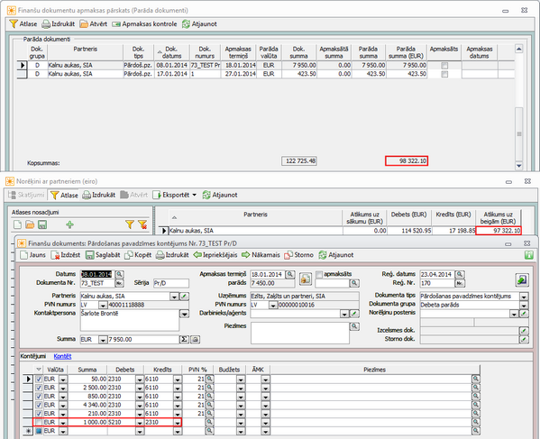Screen dimensions: 540x439
Task: Click Izdzēst in Finanšu dokuments toolbar
Action: click(65, 255)
